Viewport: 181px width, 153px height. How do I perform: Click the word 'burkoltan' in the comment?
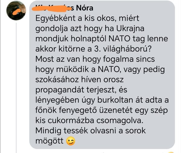pos(115,100)
